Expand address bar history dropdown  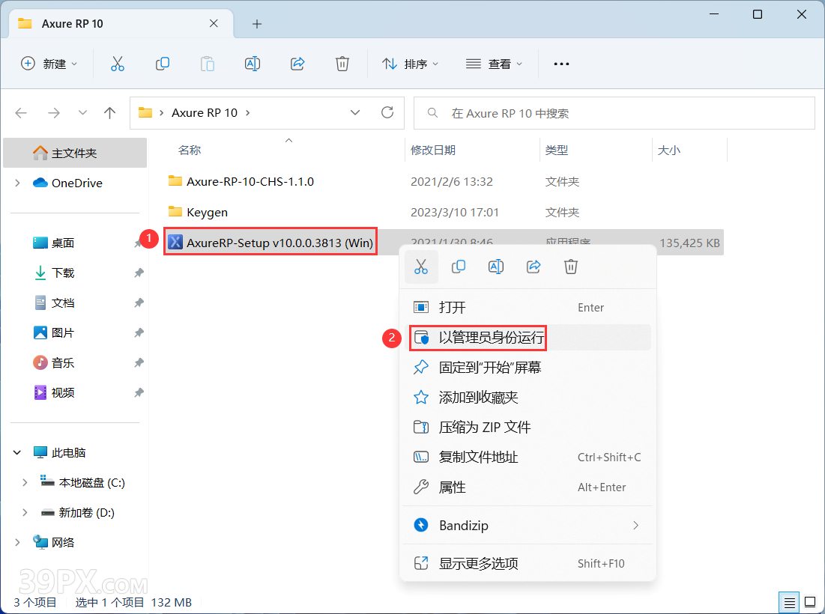coord(355,112)
